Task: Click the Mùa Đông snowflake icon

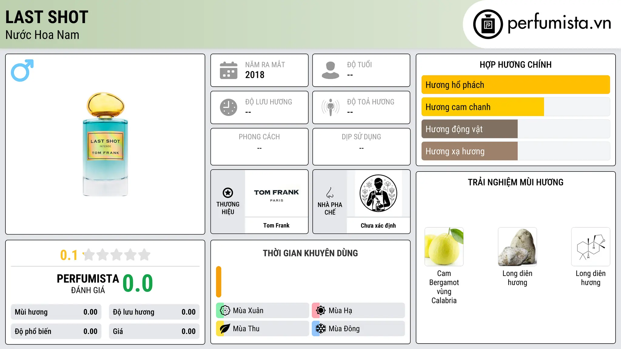Action: coord(321,329)
